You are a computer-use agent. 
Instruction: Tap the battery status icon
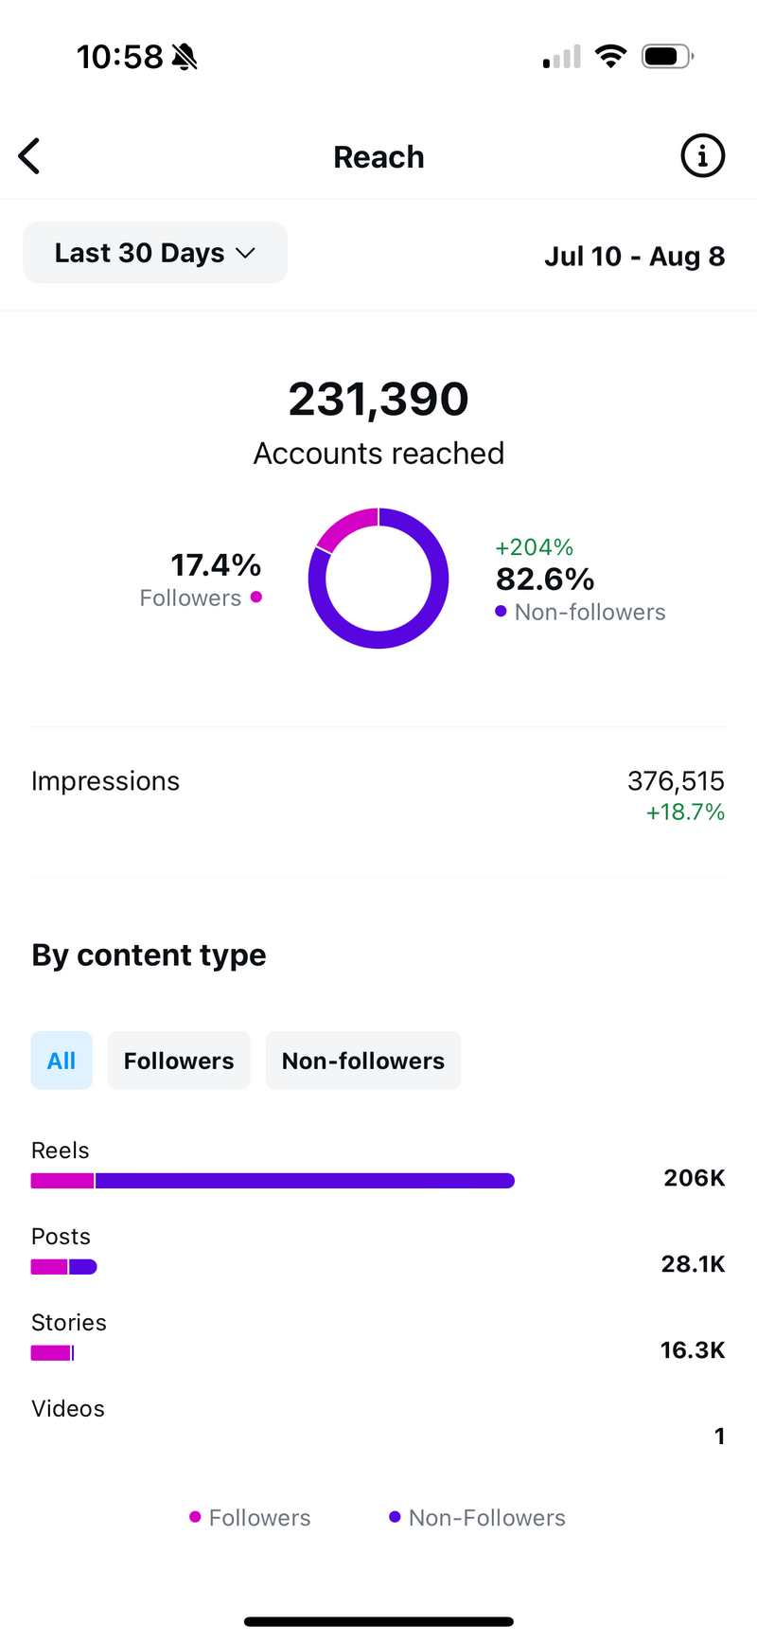tap(666, 57)
